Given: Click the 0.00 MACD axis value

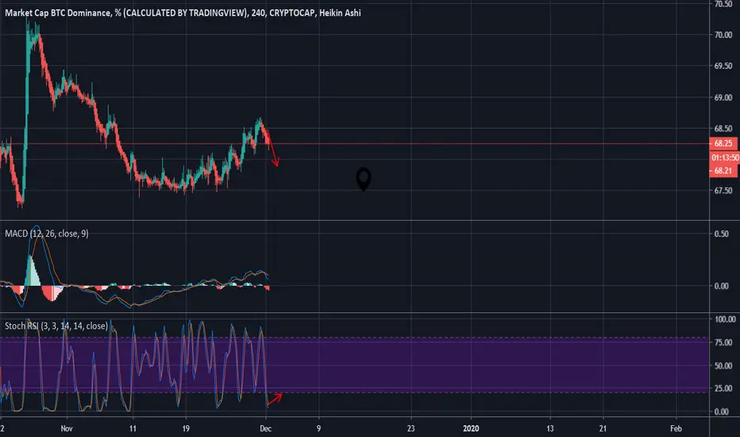Looking at the screenshot, I should click(x=721, y=286).
